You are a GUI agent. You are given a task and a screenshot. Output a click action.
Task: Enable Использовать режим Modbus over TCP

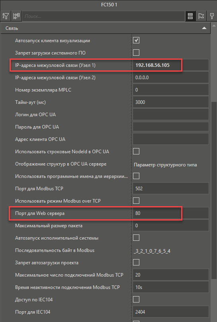pos(136,201)
